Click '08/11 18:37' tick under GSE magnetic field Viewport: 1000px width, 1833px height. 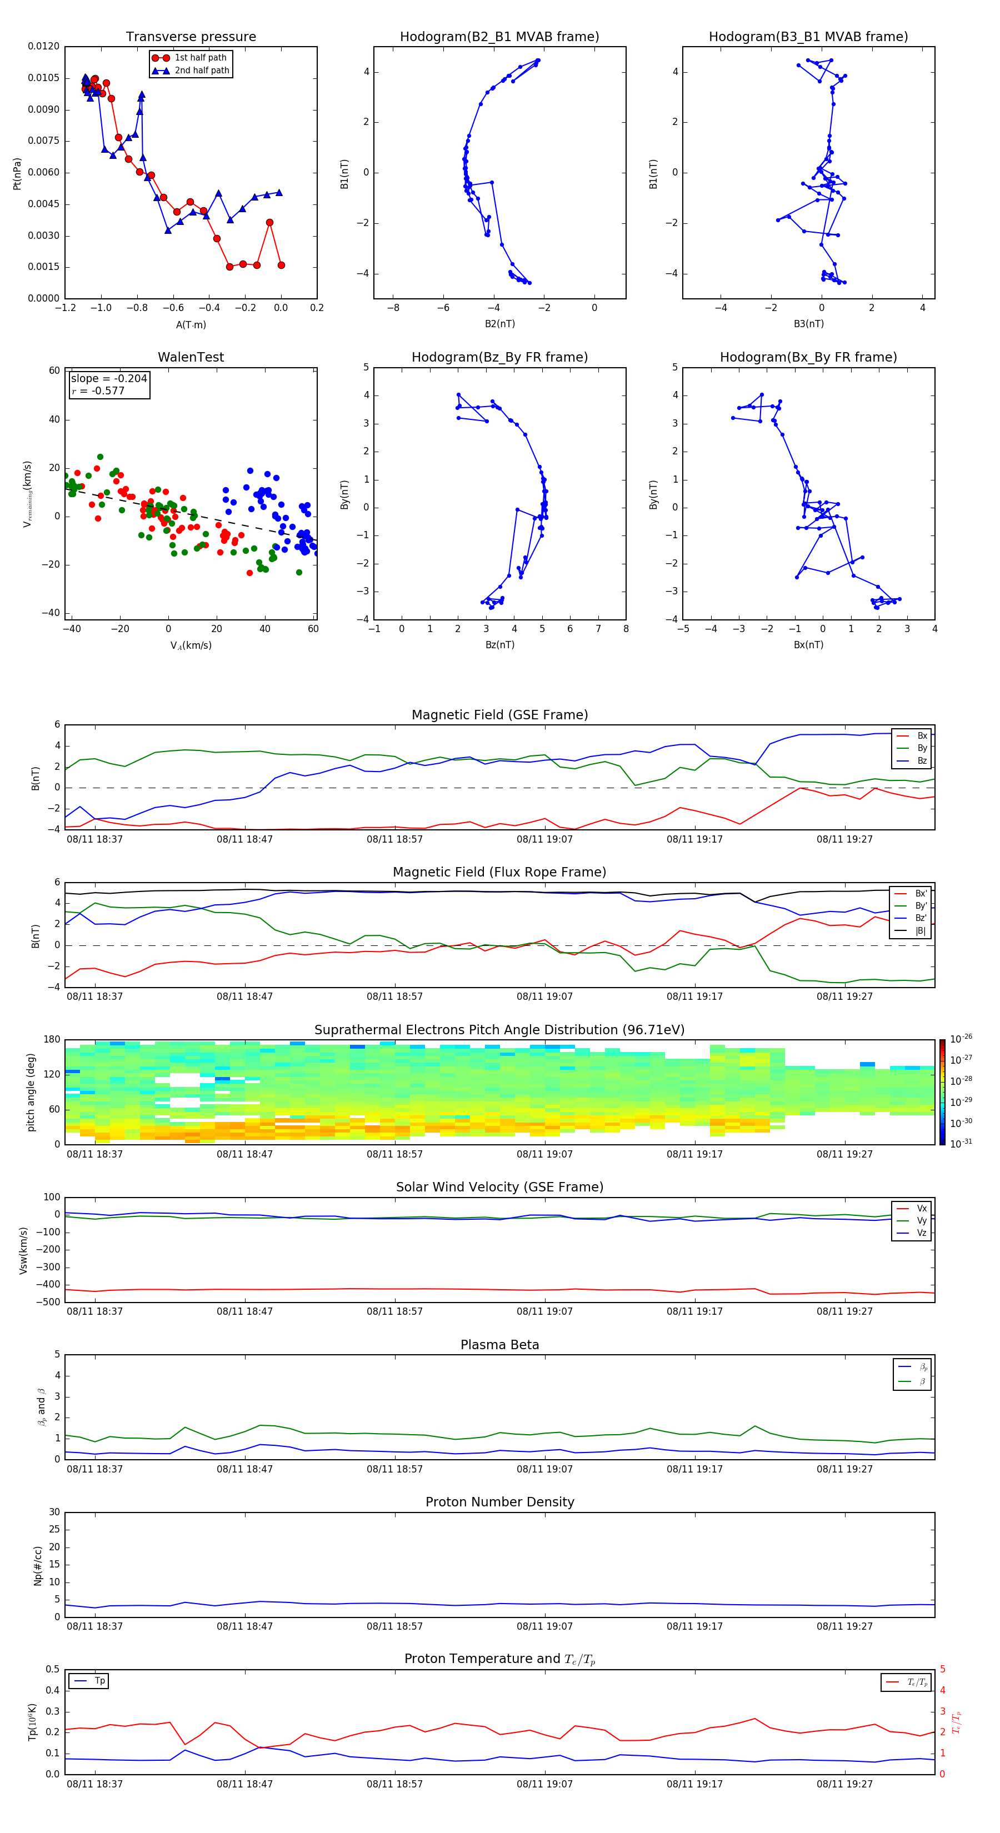click(94, 840)
